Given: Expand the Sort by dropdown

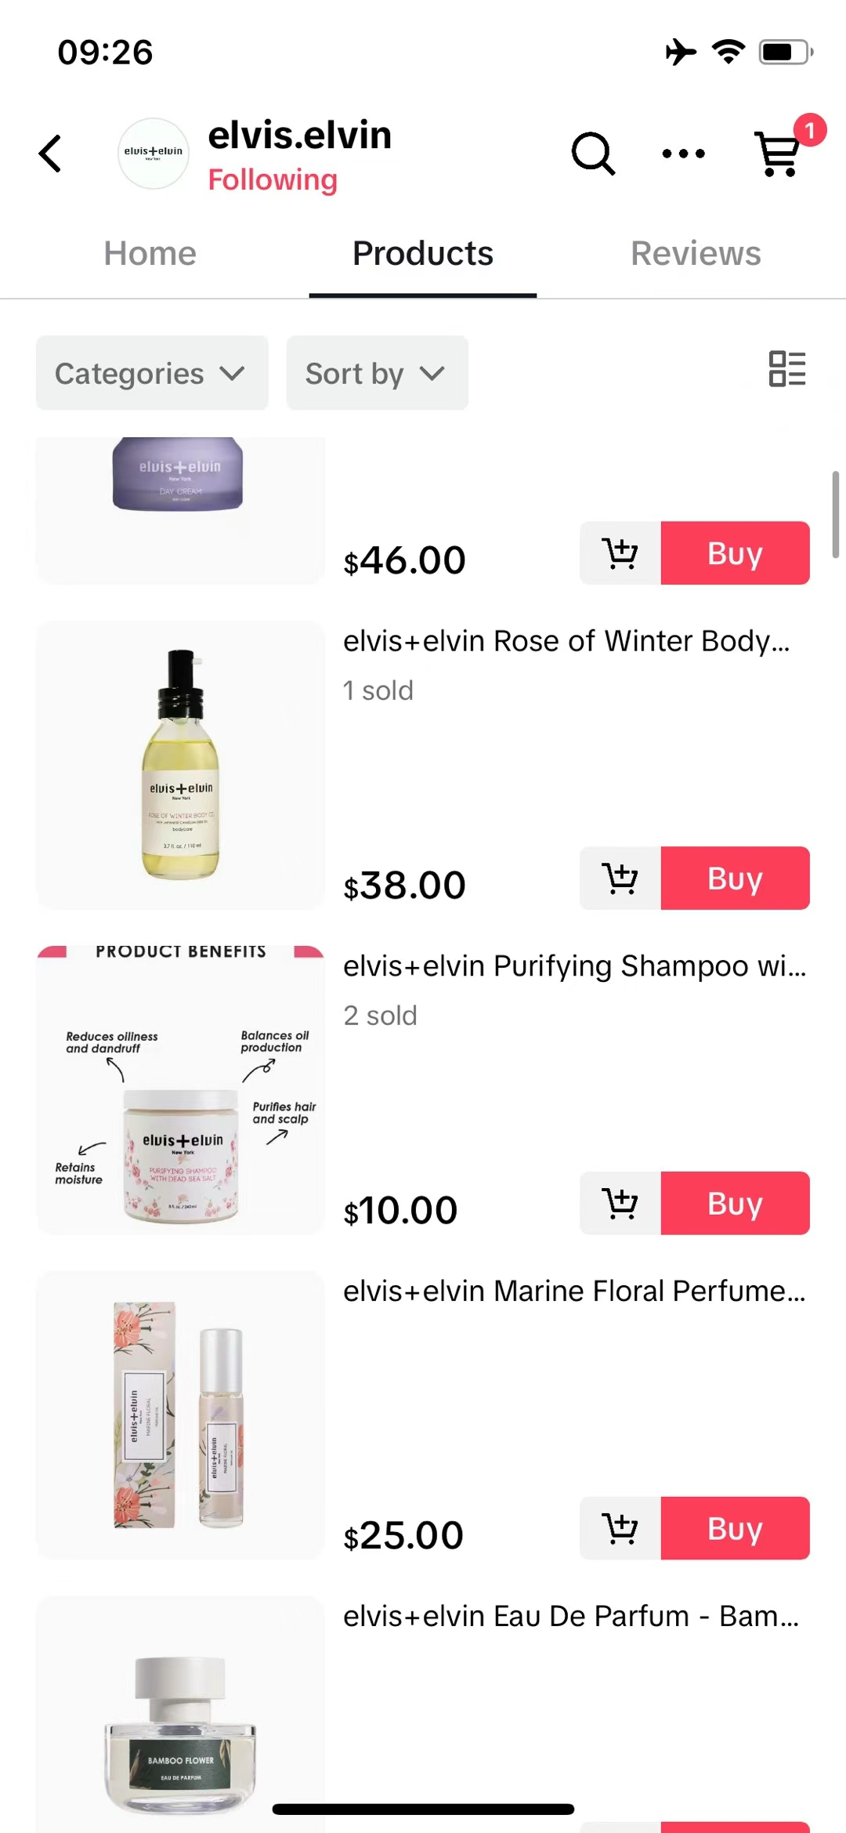Looking at the screenshot, I should click(x=378, y=373).
